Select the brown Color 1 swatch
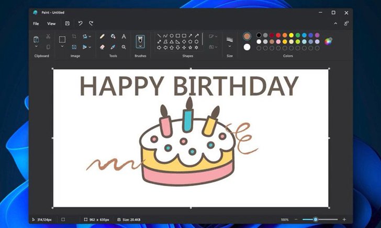Viewport: 381px width, 228px height. [247, 37]
